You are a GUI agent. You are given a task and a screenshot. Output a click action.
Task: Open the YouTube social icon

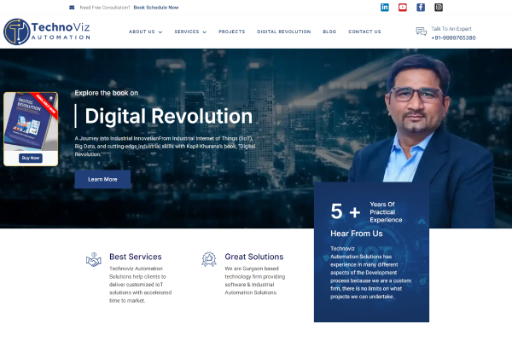point(403,7)
